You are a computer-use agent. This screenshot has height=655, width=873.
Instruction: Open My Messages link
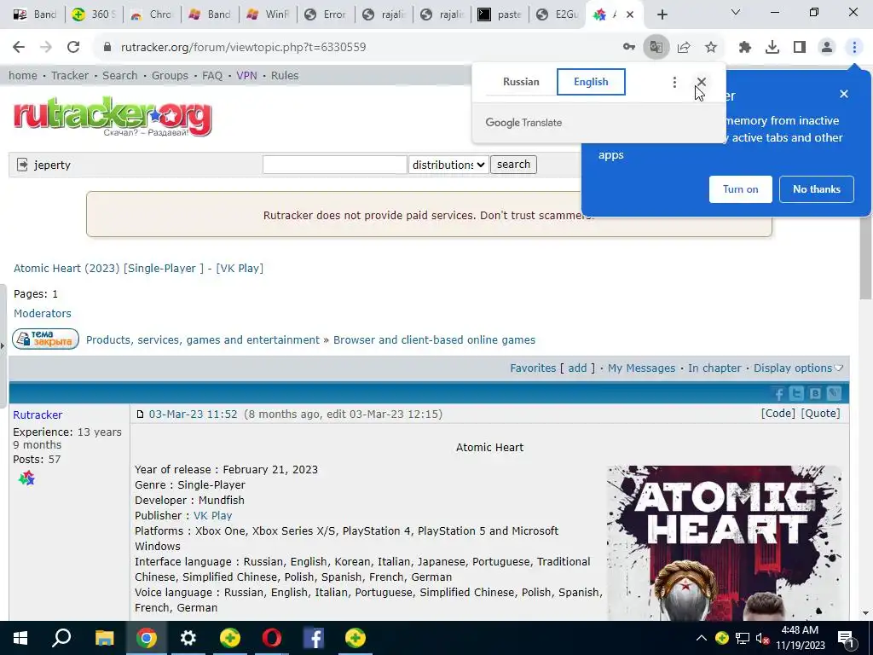641,368
